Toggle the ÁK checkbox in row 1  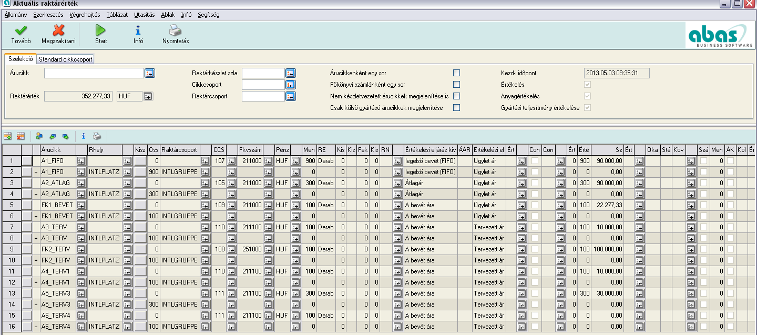730,160
